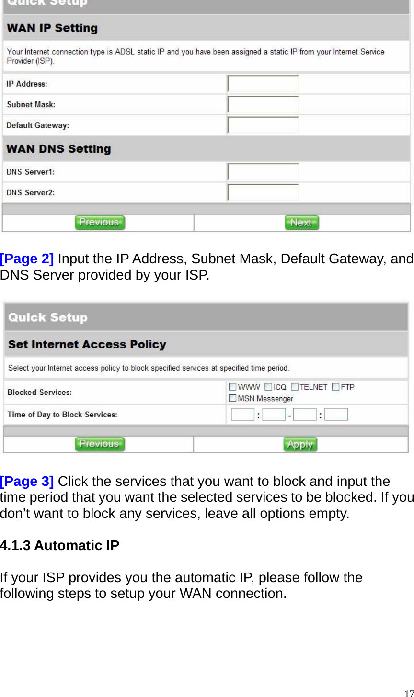Screen dimensions: 414x697
Task: Click the IP Address input field
Action: point(262,83)
